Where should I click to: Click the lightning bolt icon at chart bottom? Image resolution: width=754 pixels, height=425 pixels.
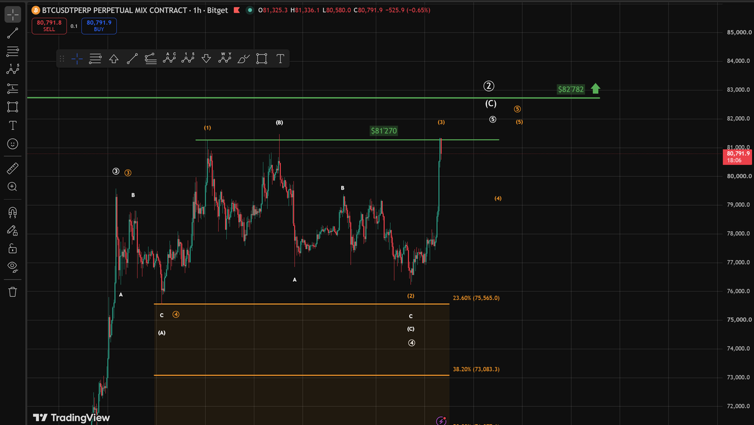[441, 420]
